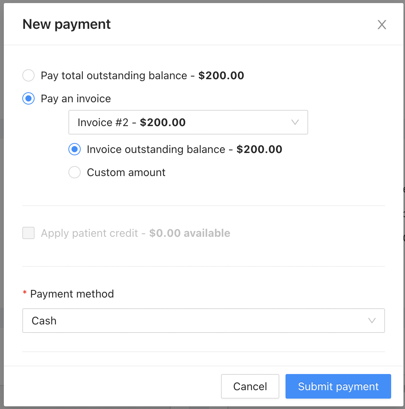The image size is (405, 409).
Task: Toggle the Apply patient credit checkbox
Action: 28,233
